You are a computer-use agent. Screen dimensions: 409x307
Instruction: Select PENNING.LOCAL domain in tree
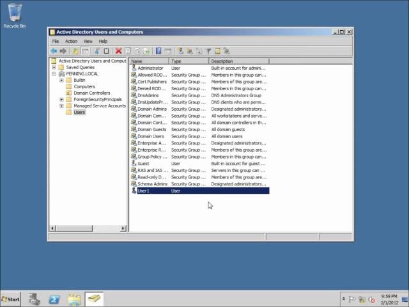click(82, 74)
